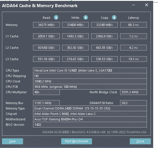
Task: Select L3 Cache copy 338.53 GB/s
Action: point(104,59)
